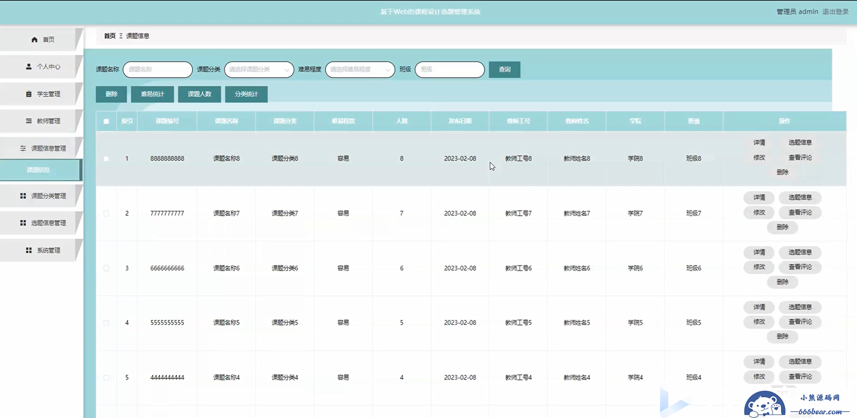The image size is (857, 418).
Task: Open the 难易程度 dropdown filter
Action: (360, 70)
